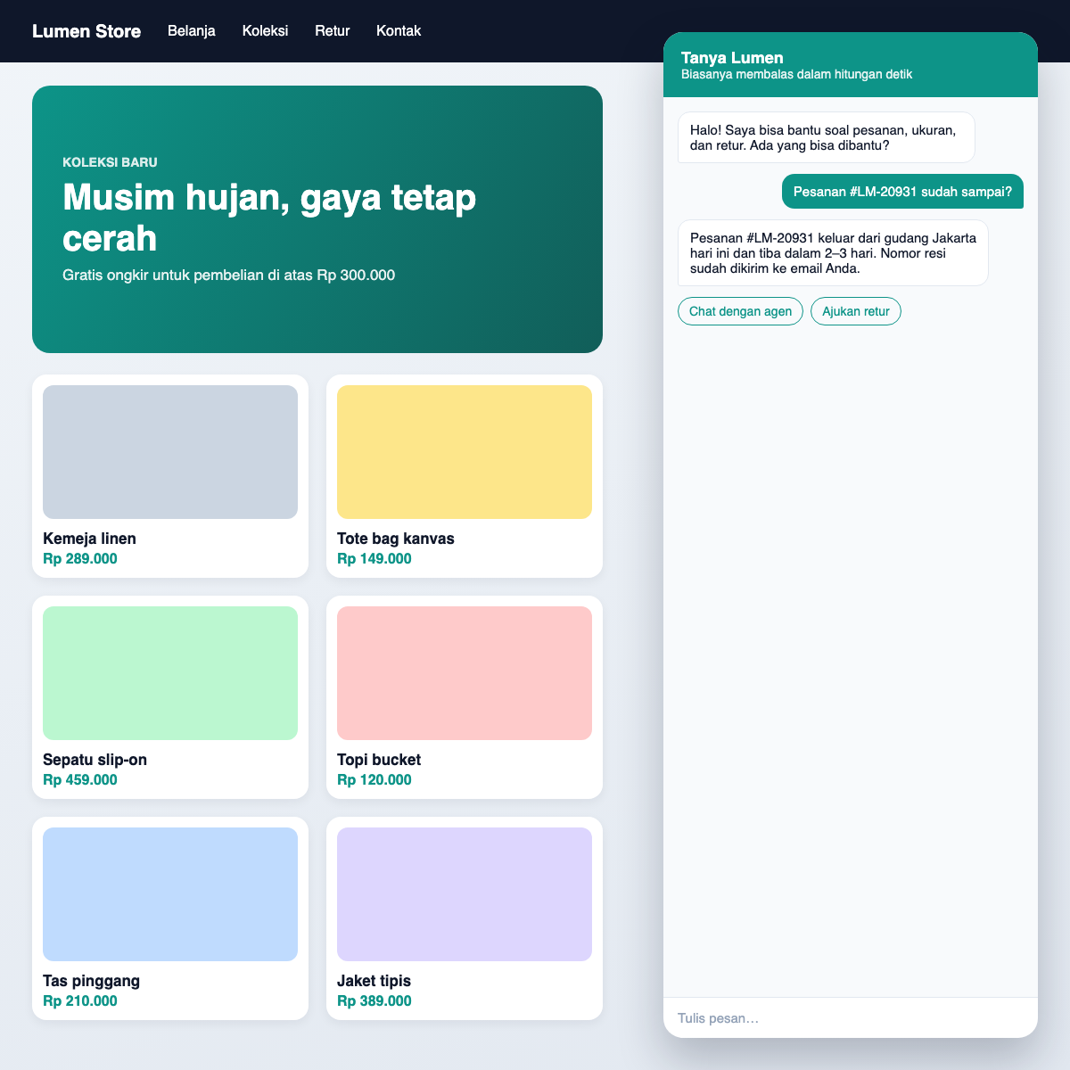Click the price 'Rp 289.000'

[80, 559]
